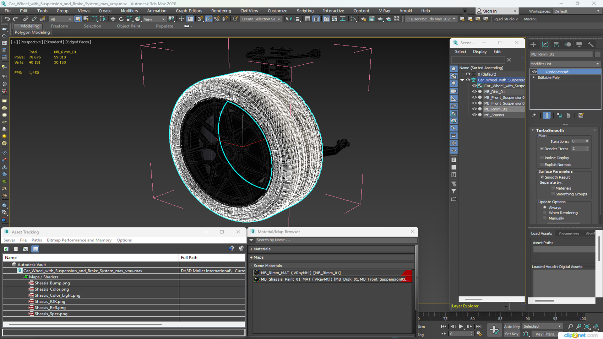
Task: Toggle Smooth Result checkbox
Action: click(x=542, y=177)
